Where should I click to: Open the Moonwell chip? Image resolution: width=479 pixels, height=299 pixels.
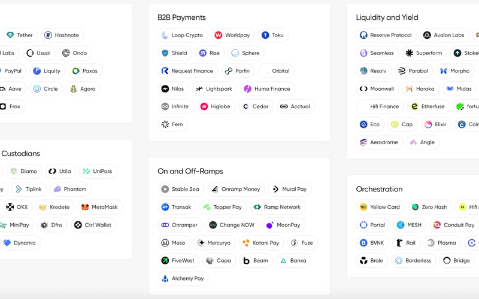click(x=378, y=89)
